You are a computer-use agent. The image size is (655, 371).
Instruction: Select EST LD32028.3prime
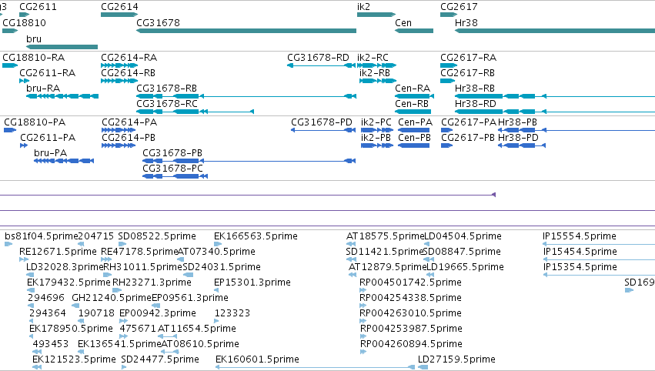pyautogui.click(x=30, y=275)
